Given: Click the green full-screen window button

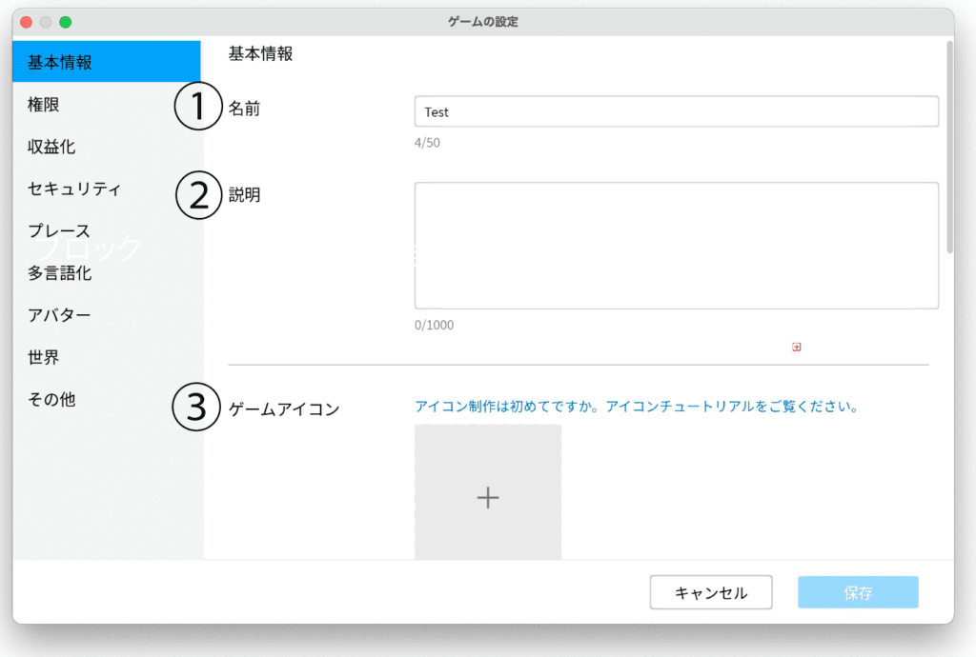Looking at the screenshot, I should point(65,22).
